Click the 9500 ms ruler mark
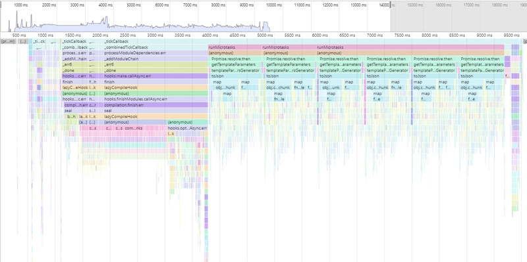This screenshot has height=262, width=527. tap(511, 35)
